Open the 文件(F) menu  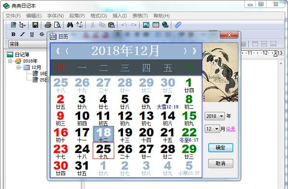(13, 16)
